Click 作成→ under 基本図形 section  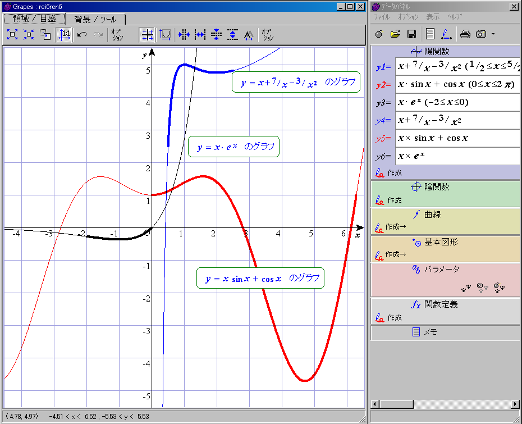[391, 255]
